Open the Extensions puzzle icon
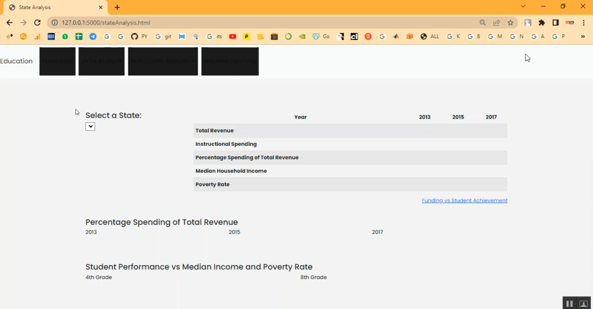 pyautogui.click(x=542, y=23)
